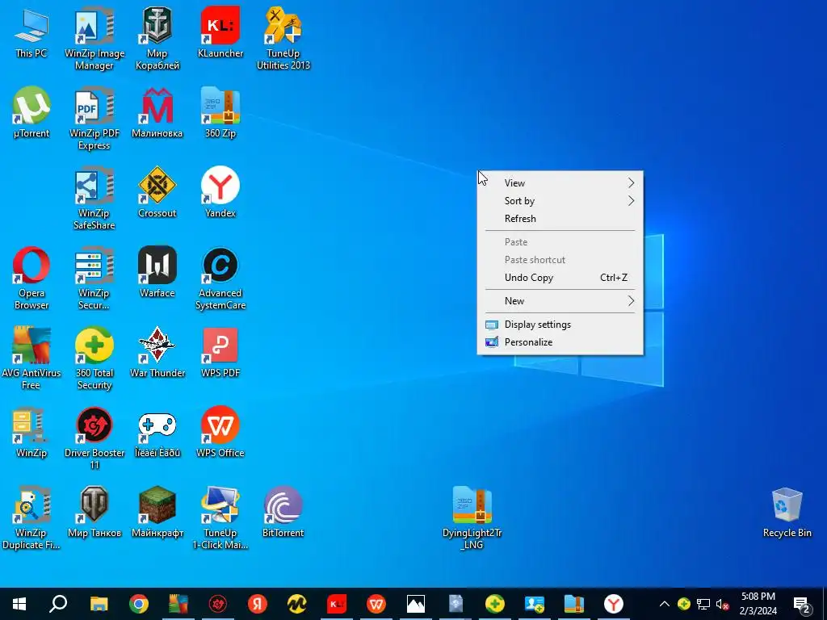Select 360 Total Security desktop icon

pyautogui.click(x=94, y=358)
